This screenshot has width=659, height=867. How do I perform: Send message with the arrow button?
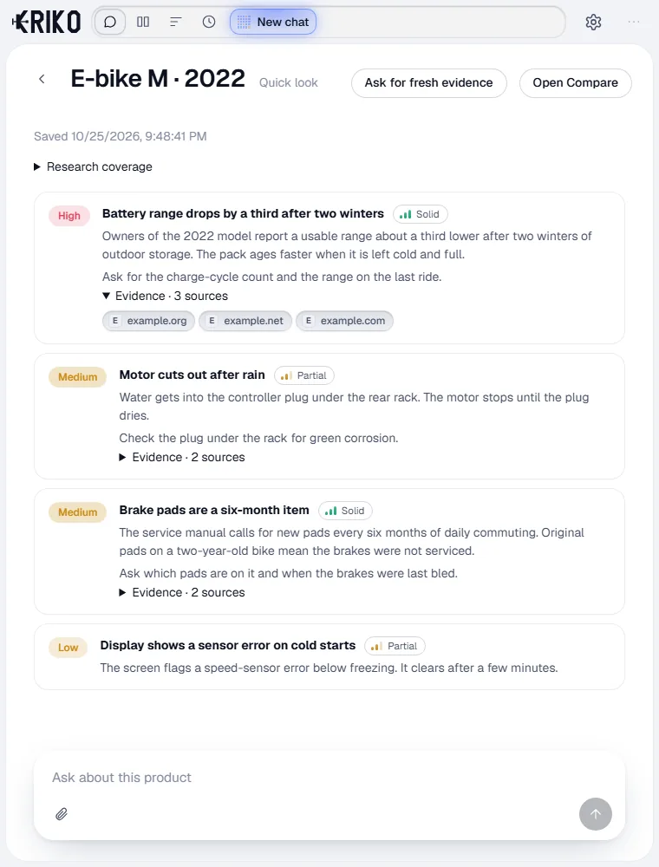pos(596,814)
